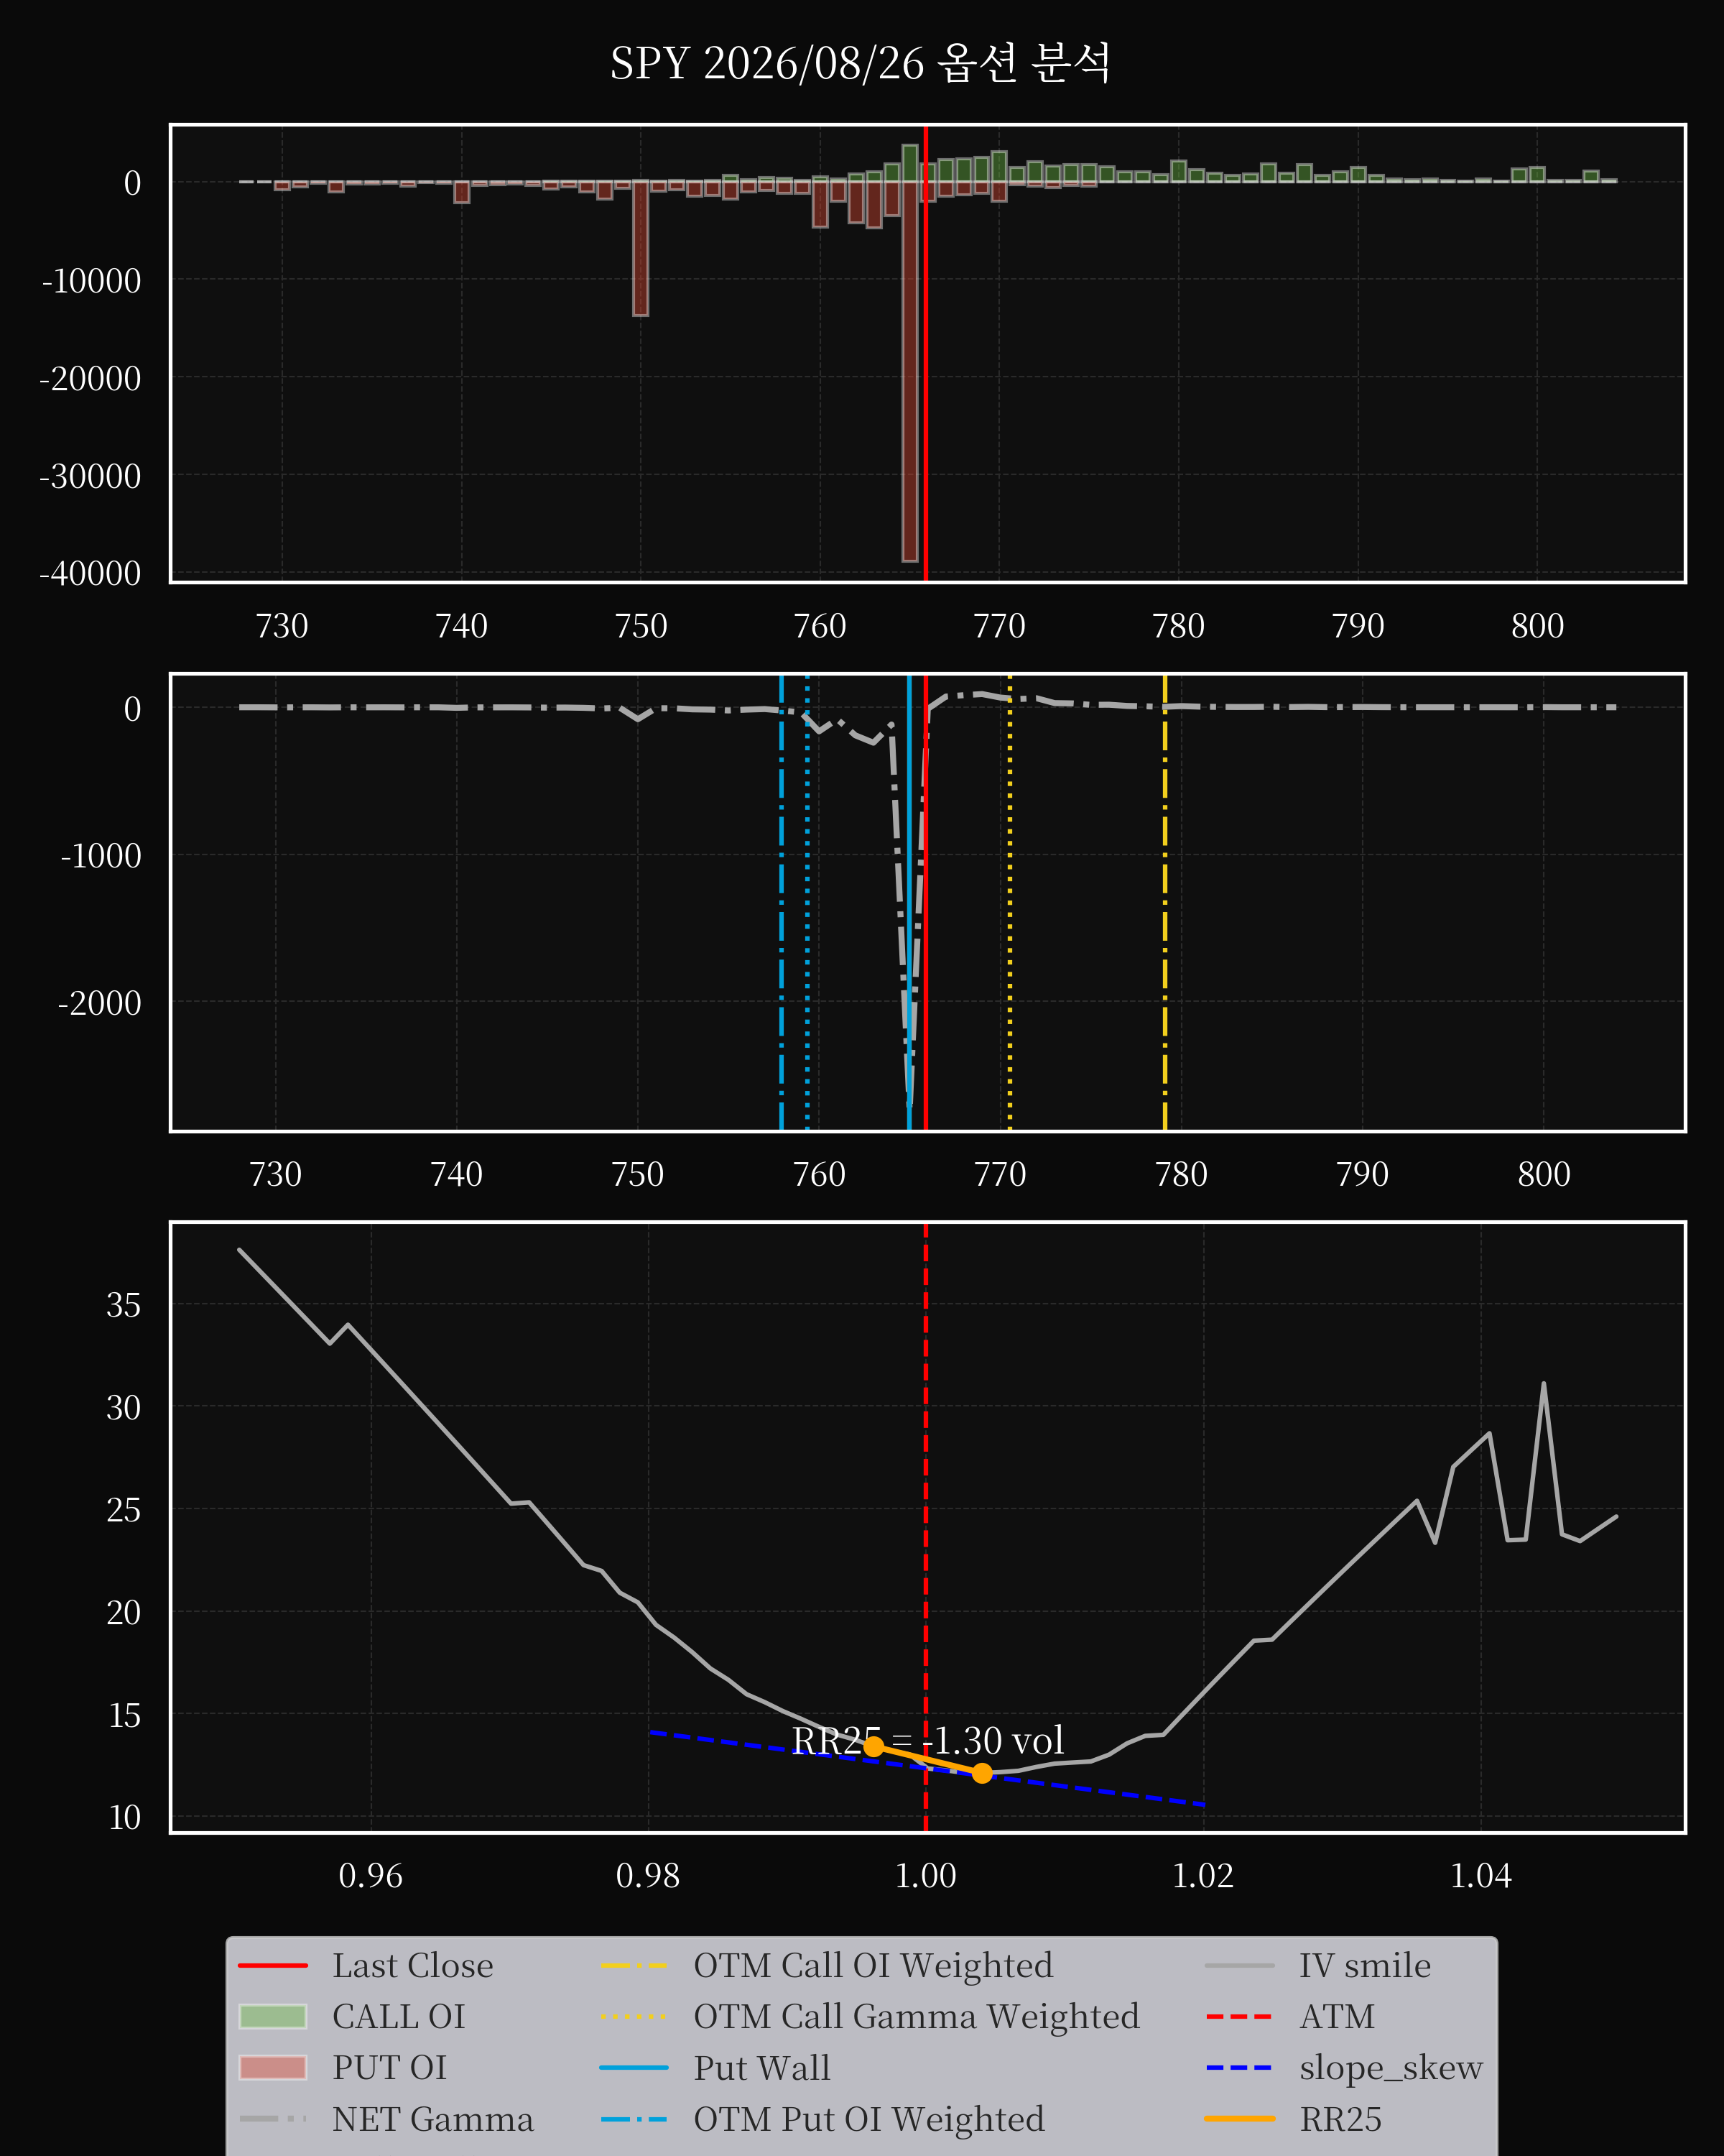Screen dimensions: 1724x2156
Task: Click the yellow dotted line in gamma chart
Action: point(1009,903)
